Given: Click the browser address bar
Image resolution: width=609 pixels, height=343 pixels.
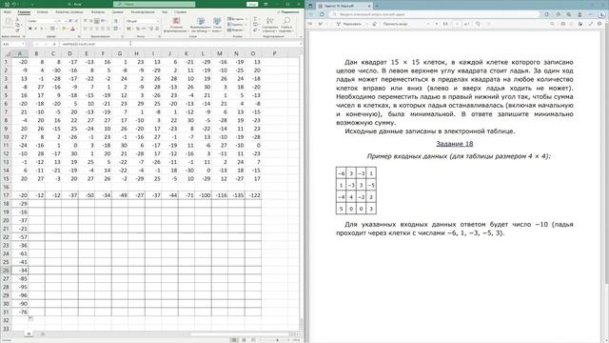Looking at the screenshot, I should point(434,14).
